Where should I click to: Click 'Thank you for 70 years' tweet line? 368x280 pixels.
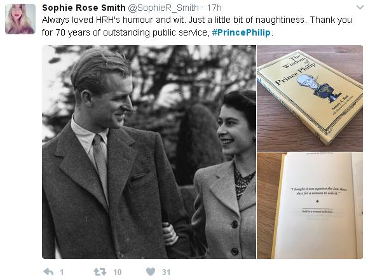coord(196,26)
